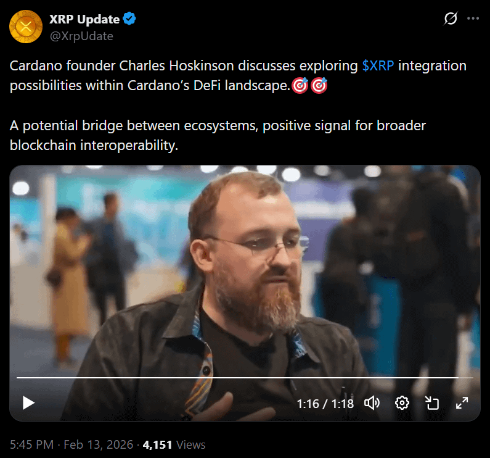Click the blue verified badge
The height and width of the screenshot is (458, 490).
129,19
